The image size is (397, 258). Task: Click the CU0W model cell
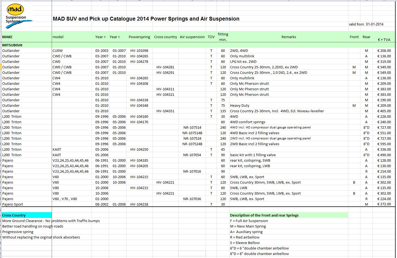[58, 51]
